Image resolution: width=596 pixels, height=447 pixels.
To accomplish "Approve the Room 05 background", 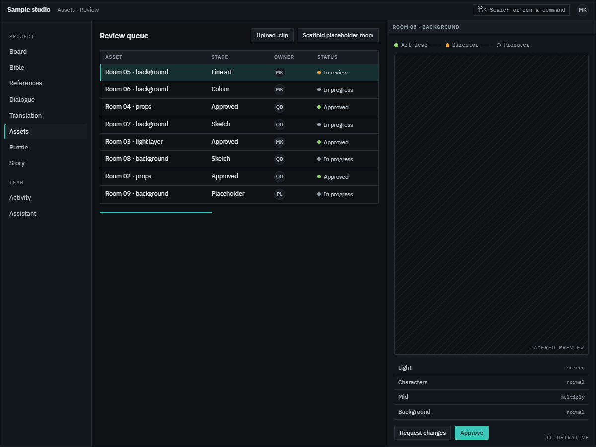I will point(472,433).
